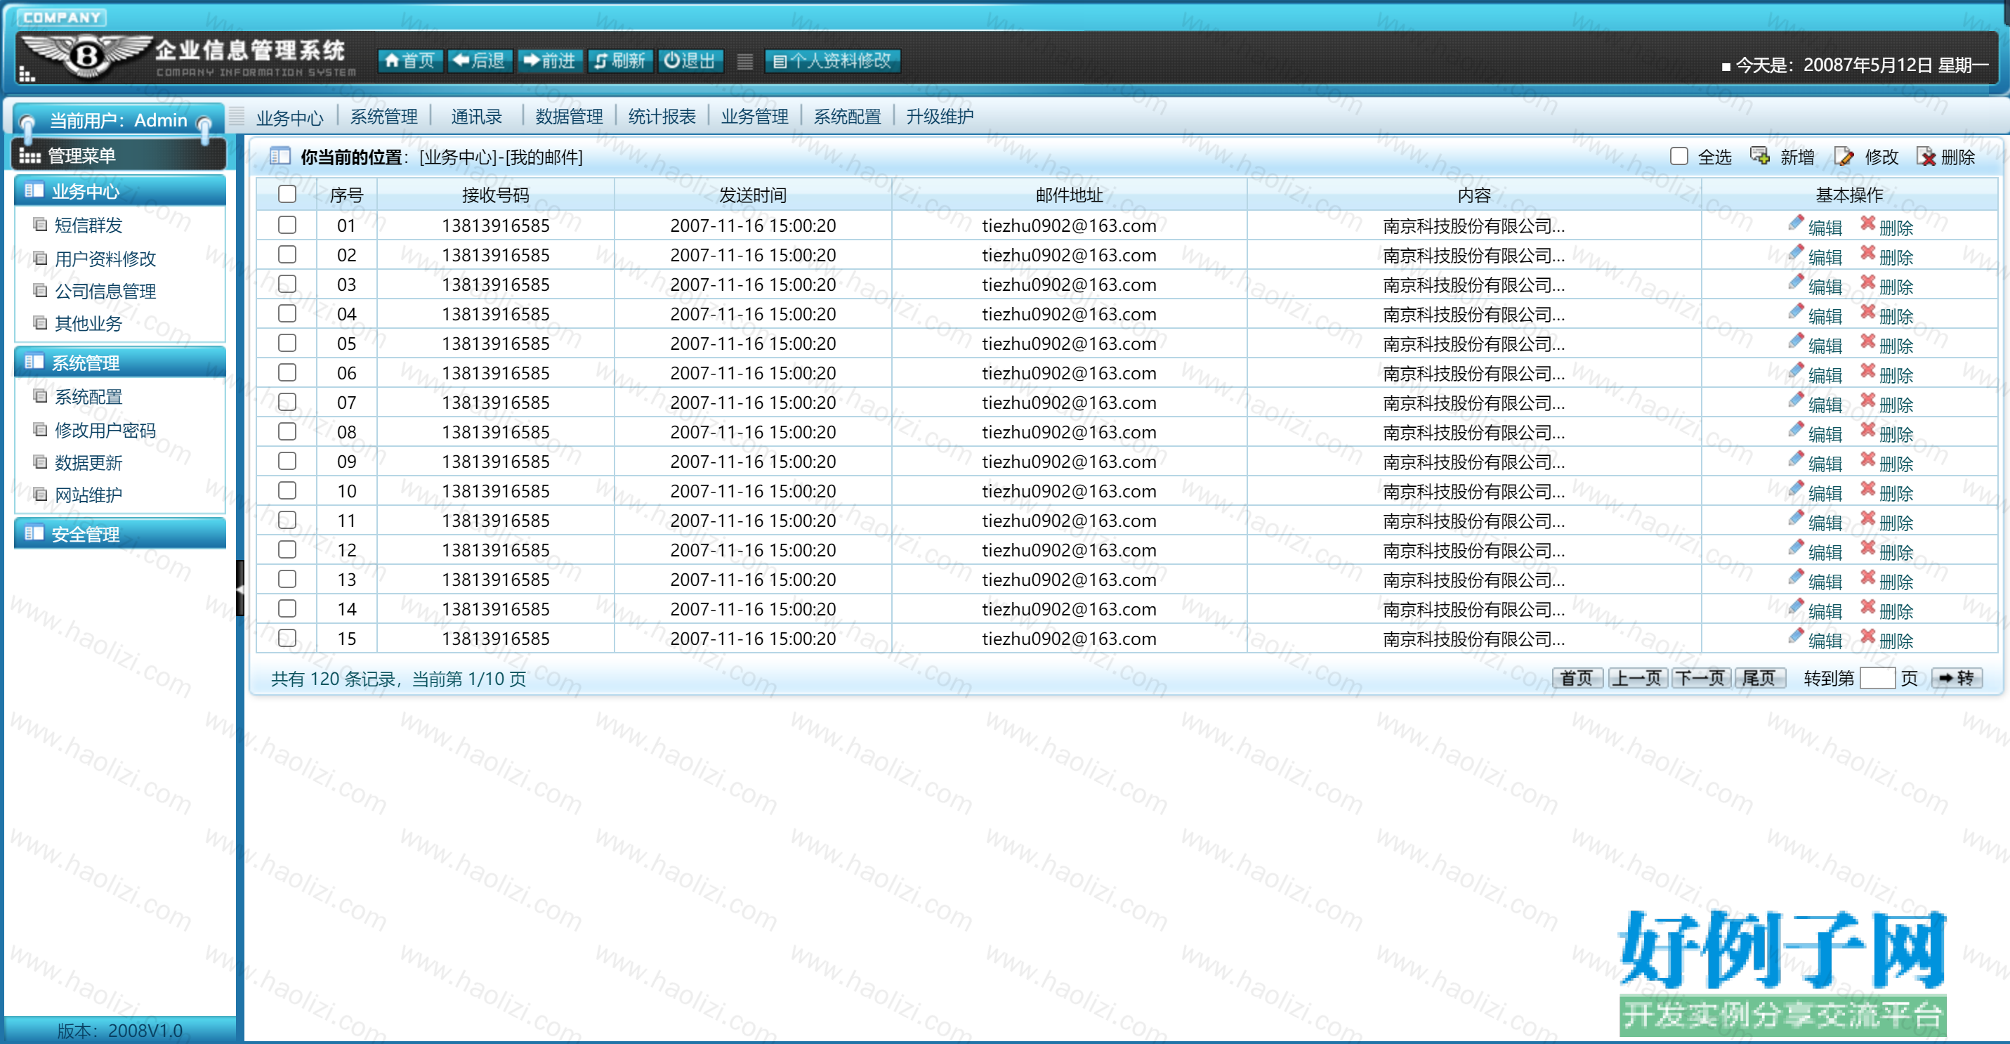Click the winged B company logo
The image size is (2010, 1044).
click(x=86, y=55)
